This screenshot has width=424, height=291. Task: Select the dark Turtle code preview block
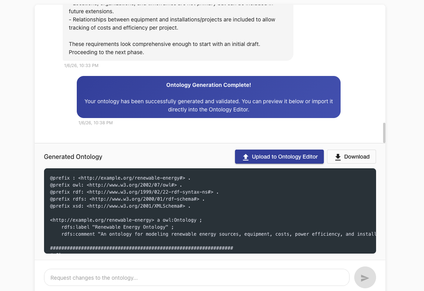pos(210,211)
